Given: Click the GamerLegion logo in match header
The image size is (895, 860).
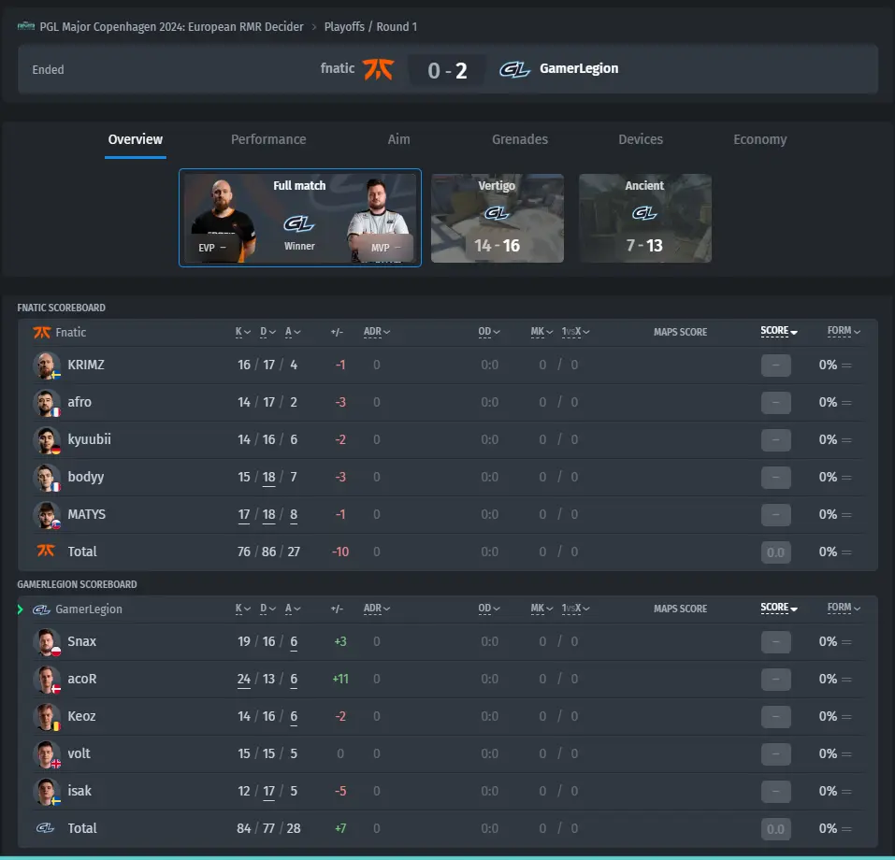Looking at the screenshot, I should [515, 69].
